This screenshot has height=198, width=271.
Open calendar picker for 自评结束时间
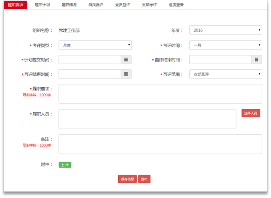coord(257,60)
